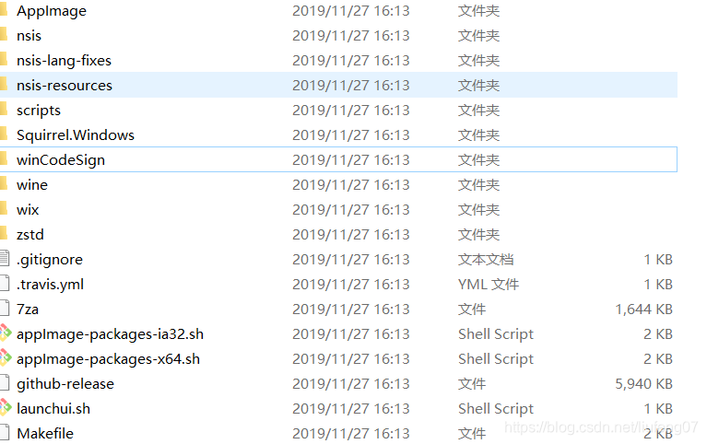Select the launchui.sh shell script icon
707x444 pixels.
[6, 408]
